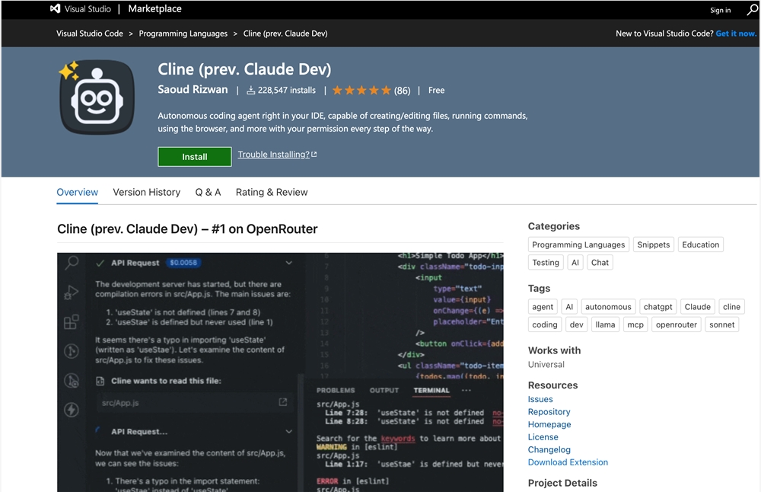
Task: Open the Repository resource link
Action: pos(549,412)
